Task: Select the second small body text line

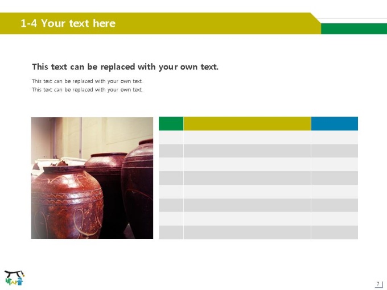Action: [x=87, y=90]
